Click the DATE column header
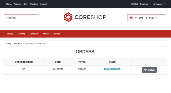The width and height of the screenshot is (171, 93). [58, 62]
